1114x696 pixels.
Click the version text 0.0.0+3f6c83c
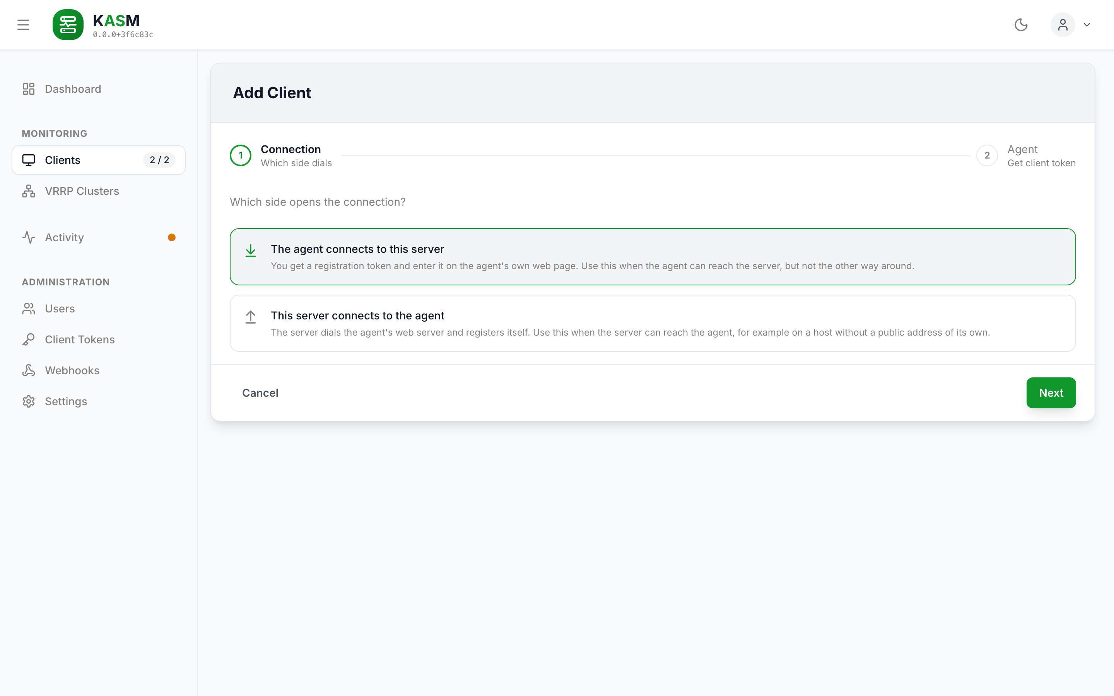click(123, 34)
